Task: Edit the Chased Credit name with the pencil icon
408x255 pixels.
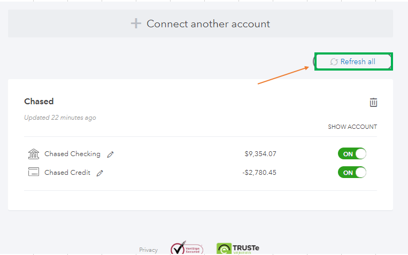Action: pos(100,173)
